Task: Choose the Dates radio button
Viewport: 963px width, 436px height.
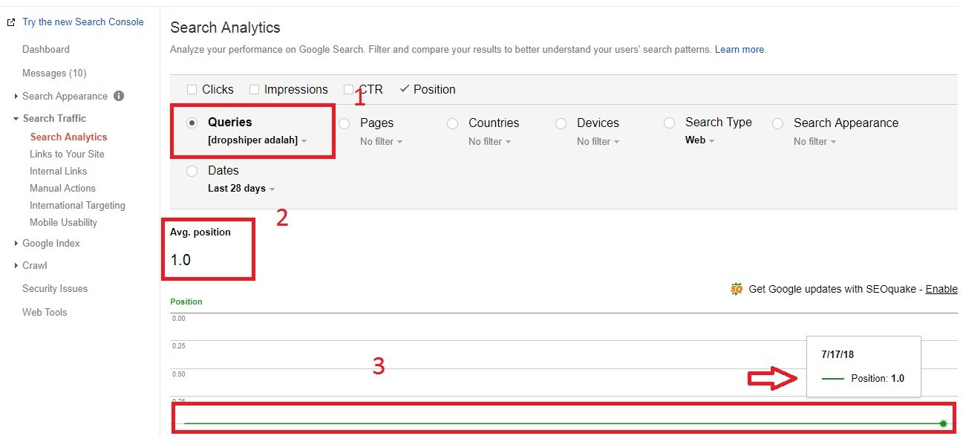Action: click(192, 171)
